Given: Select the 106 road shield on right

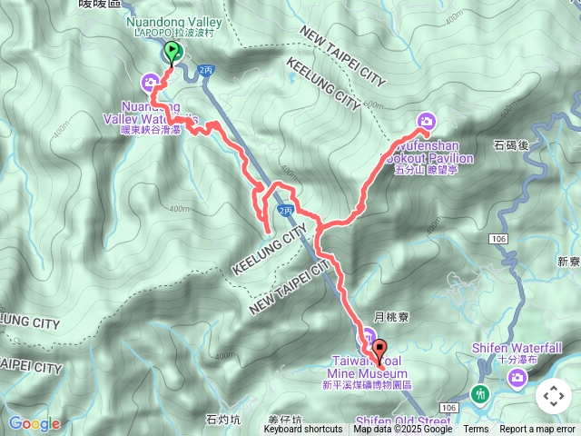Looking at the screenshot, I should click(498, 239).
